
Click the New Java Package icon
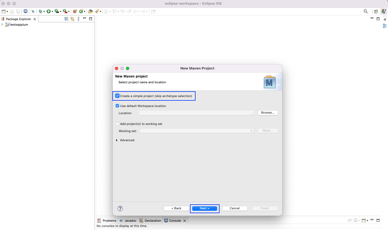click(x=75, y=11)
